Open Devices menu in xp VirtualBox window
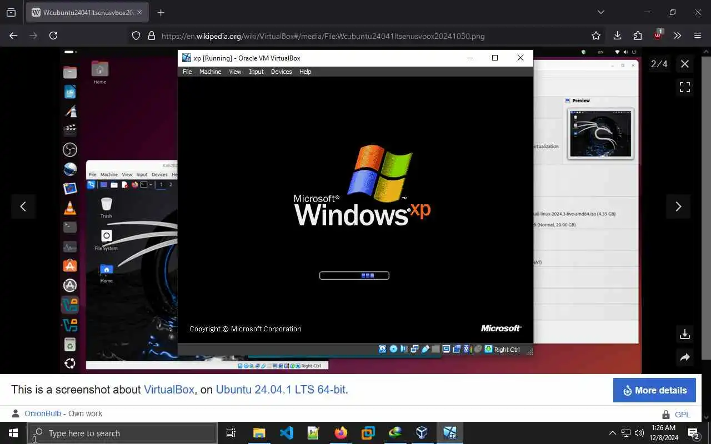 [x=281, y=72]
